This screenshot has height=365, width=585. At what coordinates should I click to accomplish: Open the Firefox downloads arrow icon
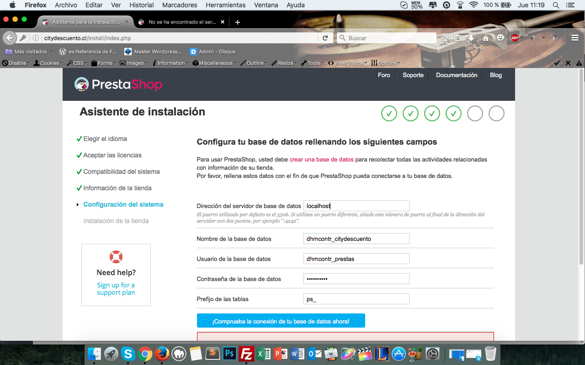(x=471, y=38)
